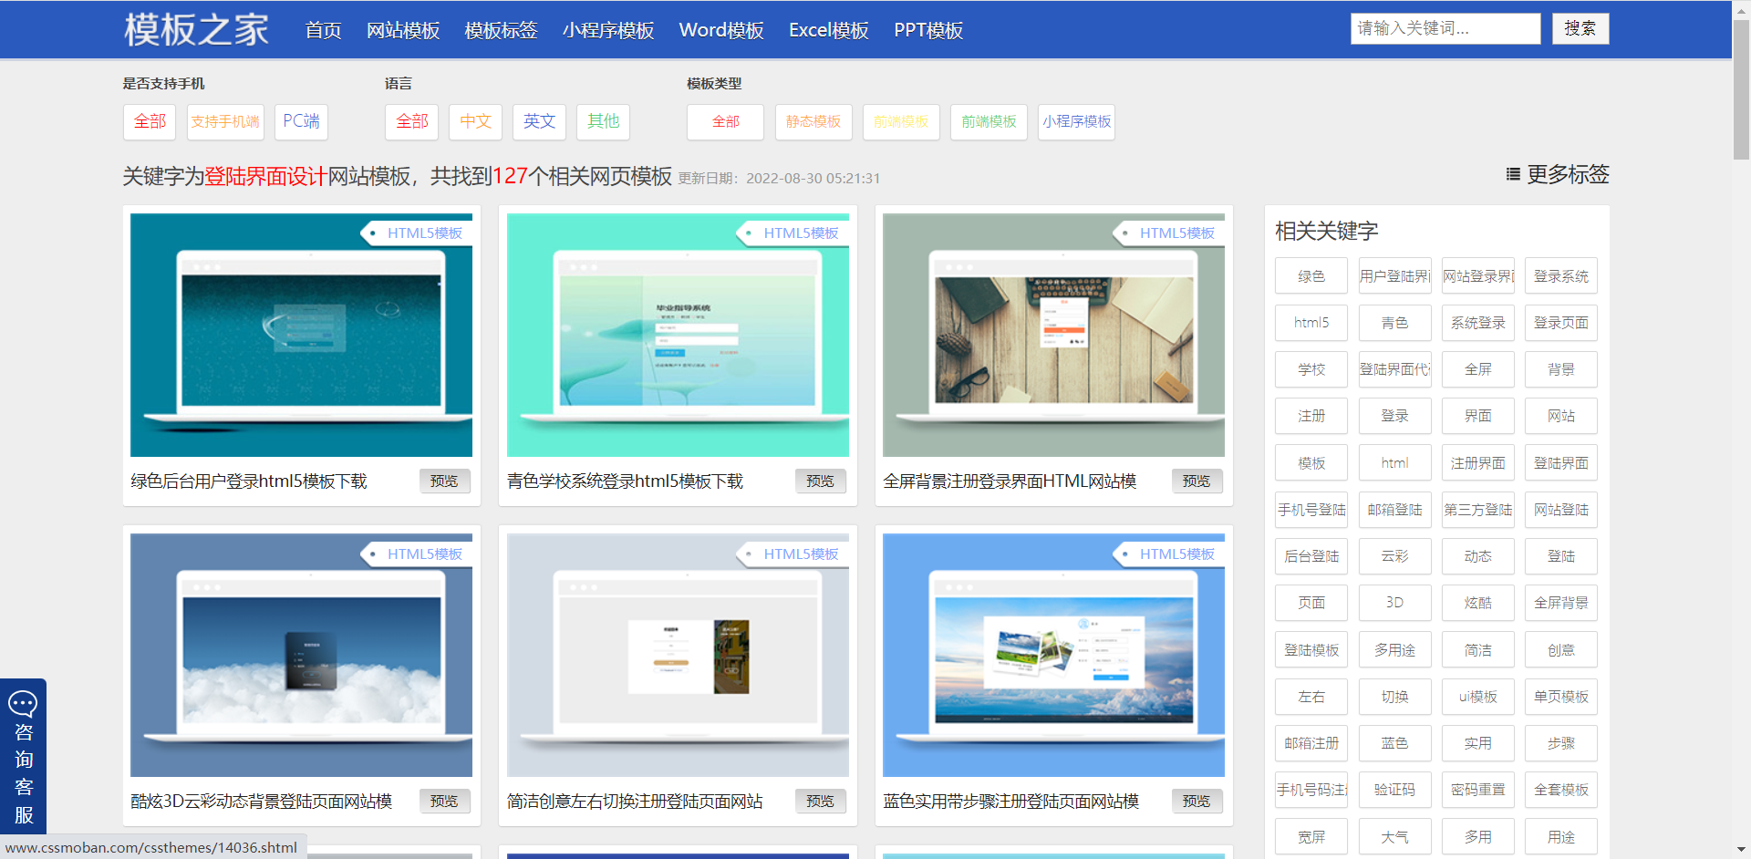Image resolution: width=1751 pixels, height=859 pixels.
Task: Open thumbnail of 蓝色实用带步骤注册 template
Action: [x=1053, y=655]
